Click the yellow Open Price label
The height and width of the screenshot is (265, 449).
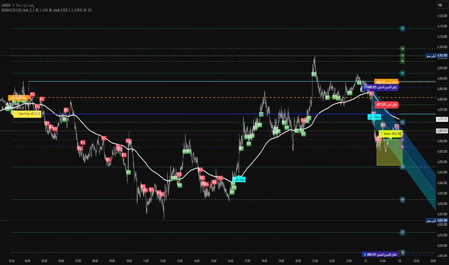point(28,114)
